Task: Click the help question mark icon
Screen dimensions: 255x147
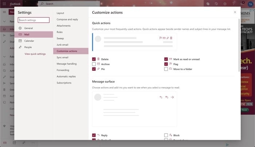Action: tap(234, 4)
